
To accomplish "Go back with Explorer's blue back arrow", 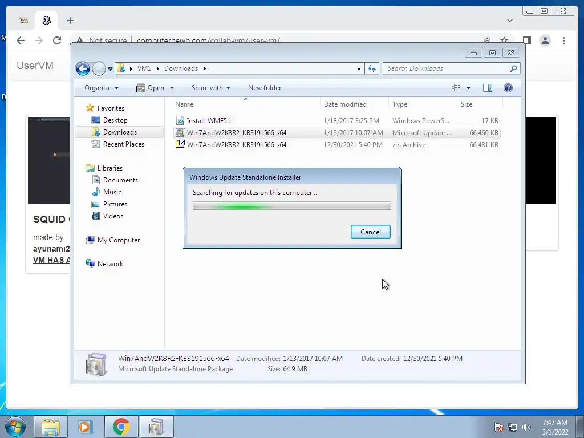I will point(83,68).
